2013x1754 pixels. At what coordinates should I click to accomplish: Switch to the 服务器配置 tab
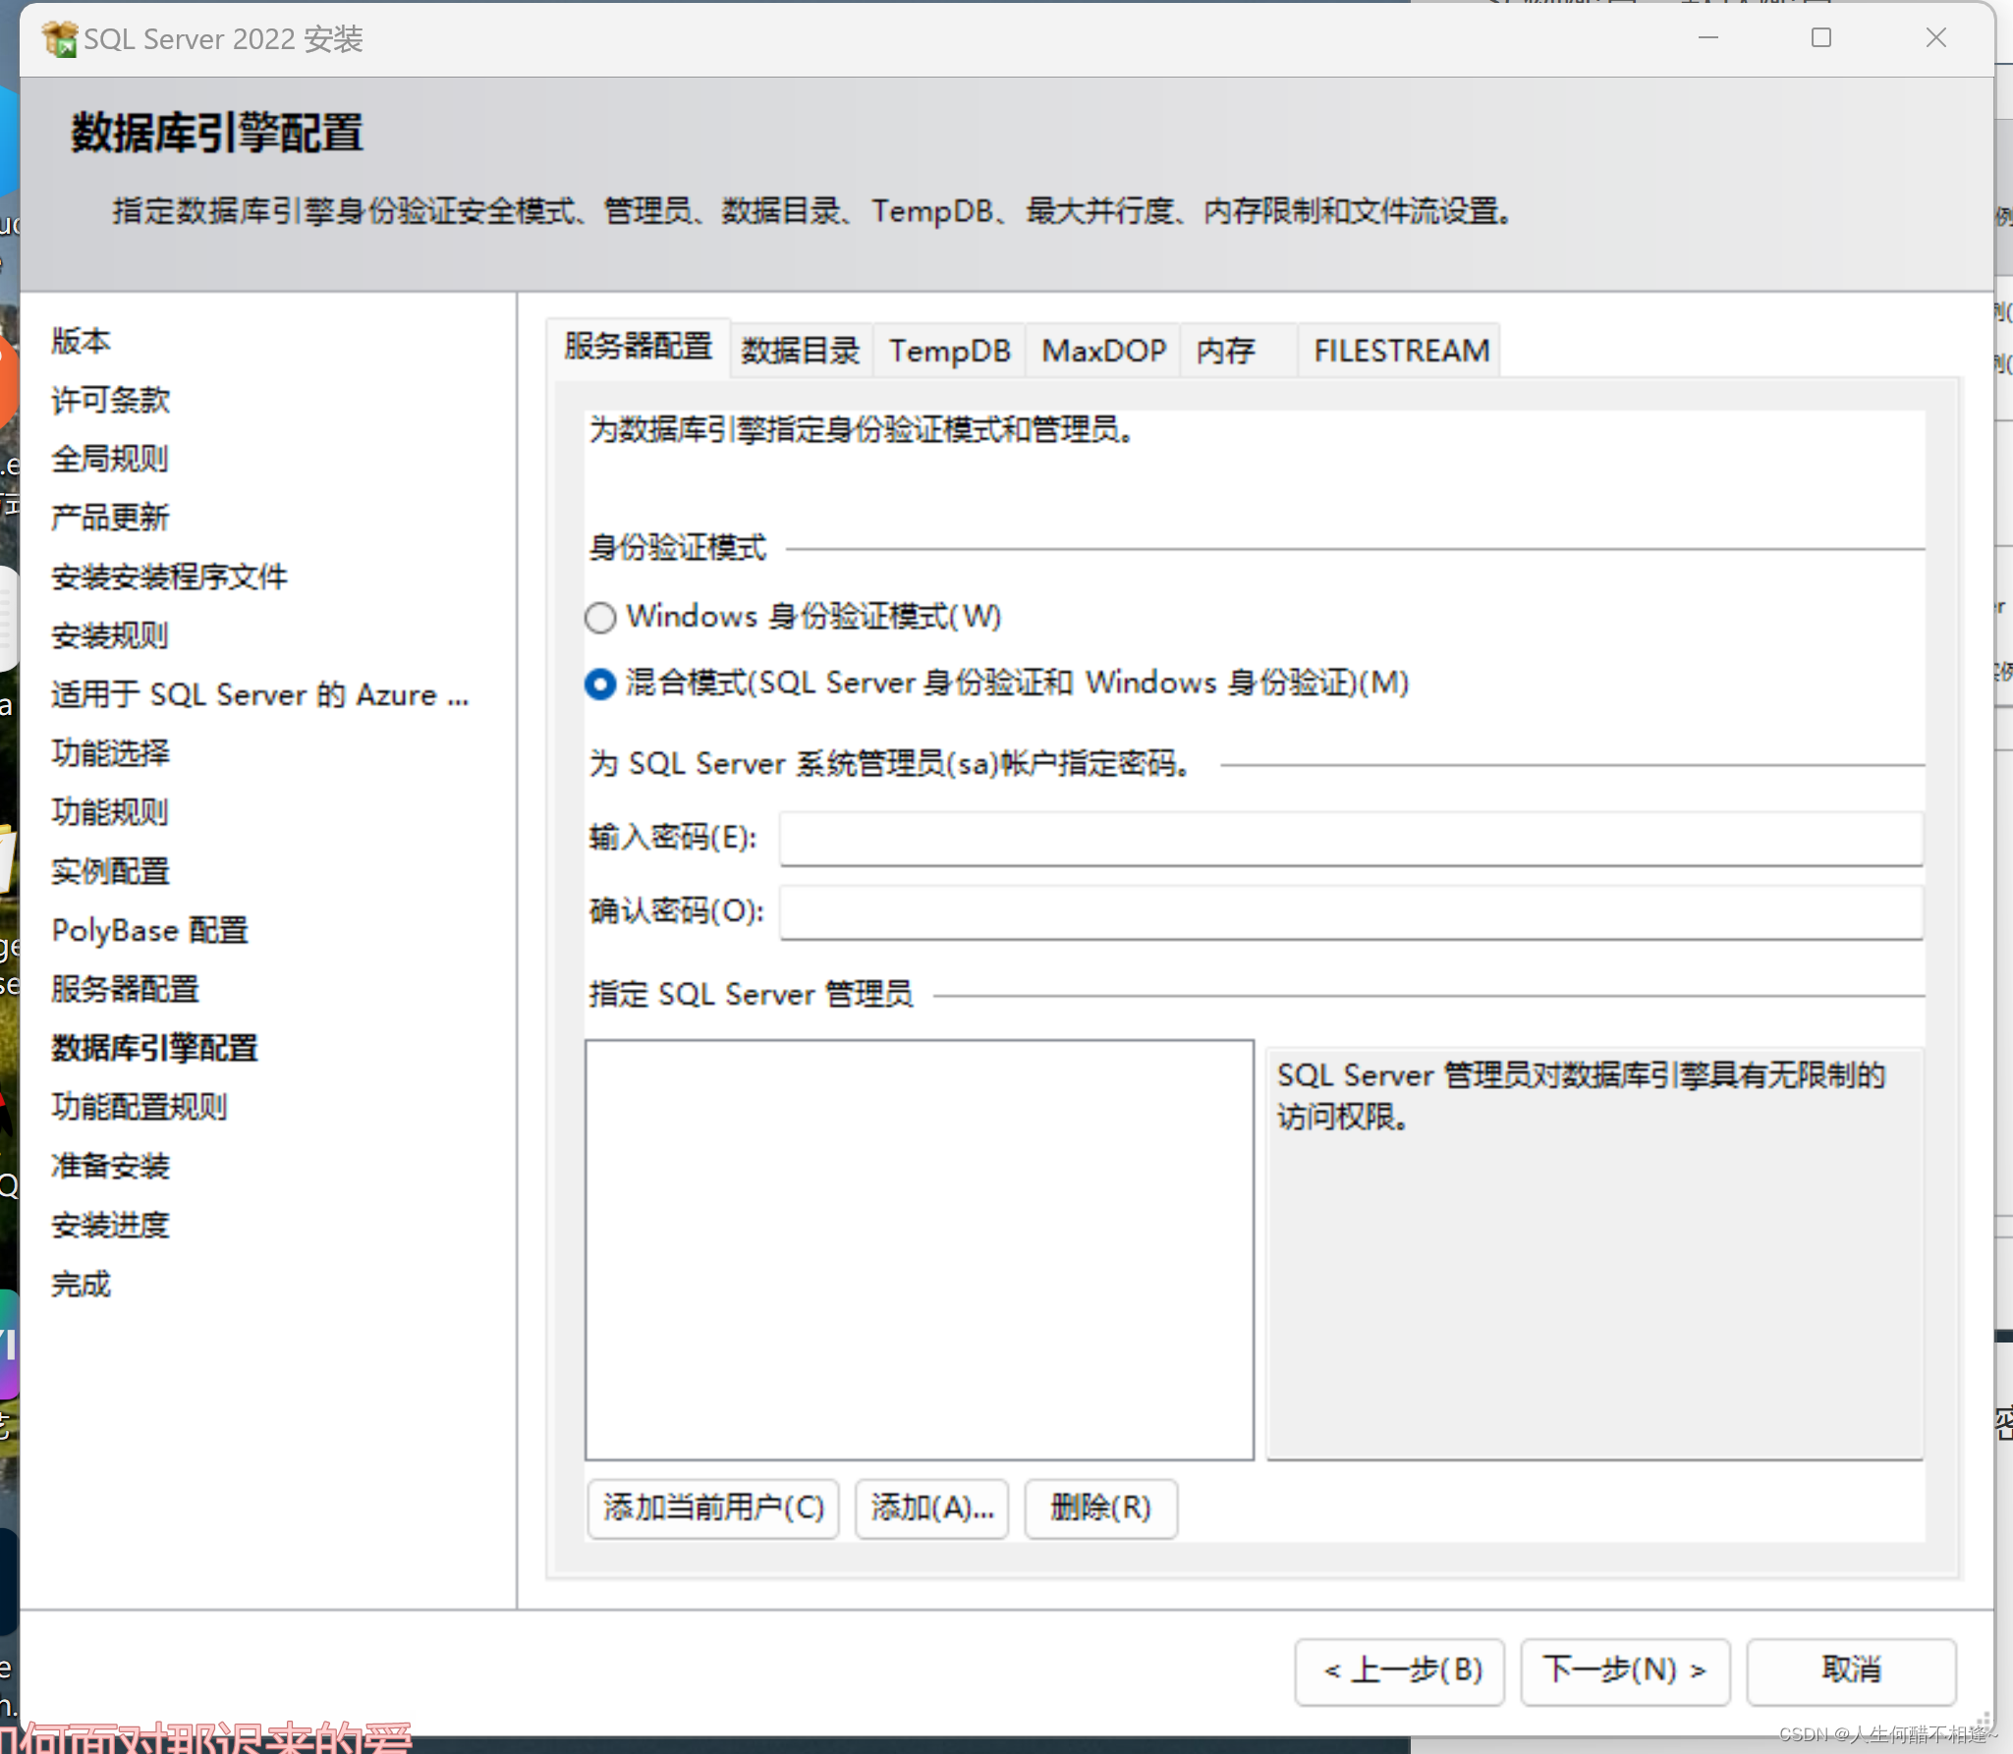coord(638,348)
